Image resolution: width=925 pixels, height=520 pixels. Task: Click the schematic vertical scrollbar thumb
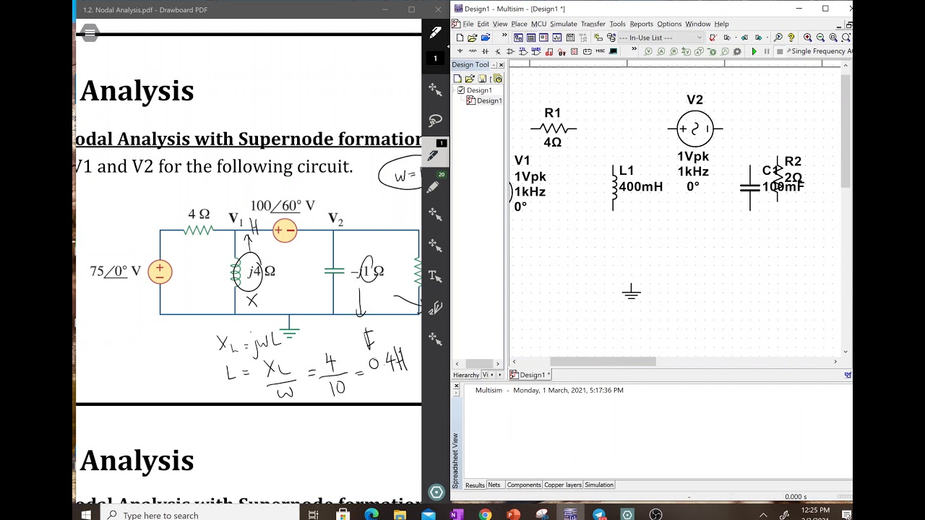(x=846, y=130)
